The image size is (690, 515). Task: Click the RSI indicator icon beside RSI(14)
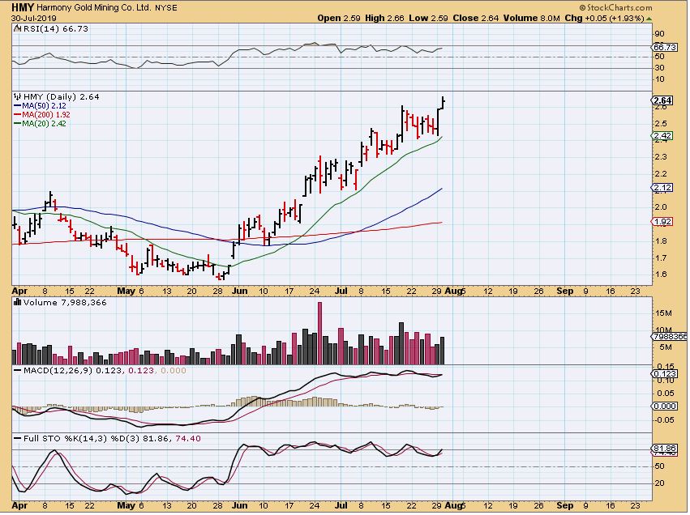point(17,28)
